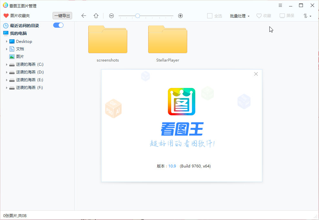Click the 图片 picture icon in tree

tap(12, 56)
